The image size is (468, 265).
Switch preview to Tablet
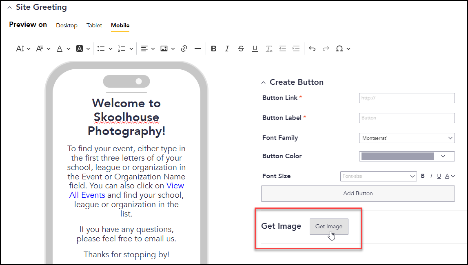pos(94,25)
